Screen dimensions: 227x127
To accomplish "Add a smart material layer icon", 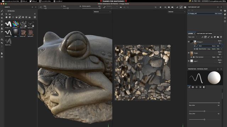I will pos(215,37).
